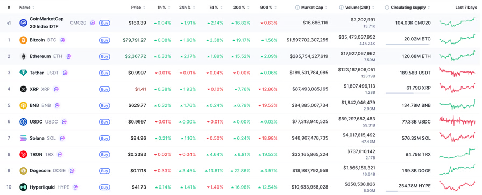Click the TRON logo icon
The width and height of the screenshot is (482, 195).
[23, 155]
